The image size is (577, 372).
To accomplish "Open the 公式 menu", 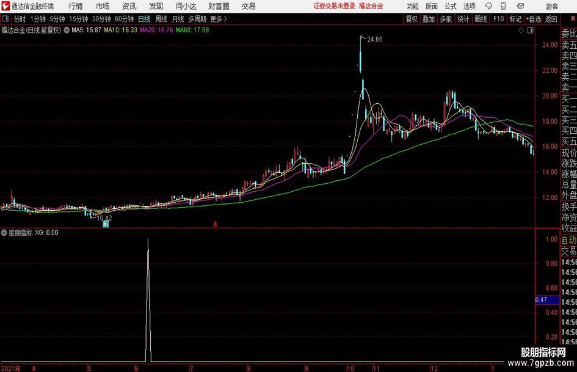I will click(x=451, y=6).
